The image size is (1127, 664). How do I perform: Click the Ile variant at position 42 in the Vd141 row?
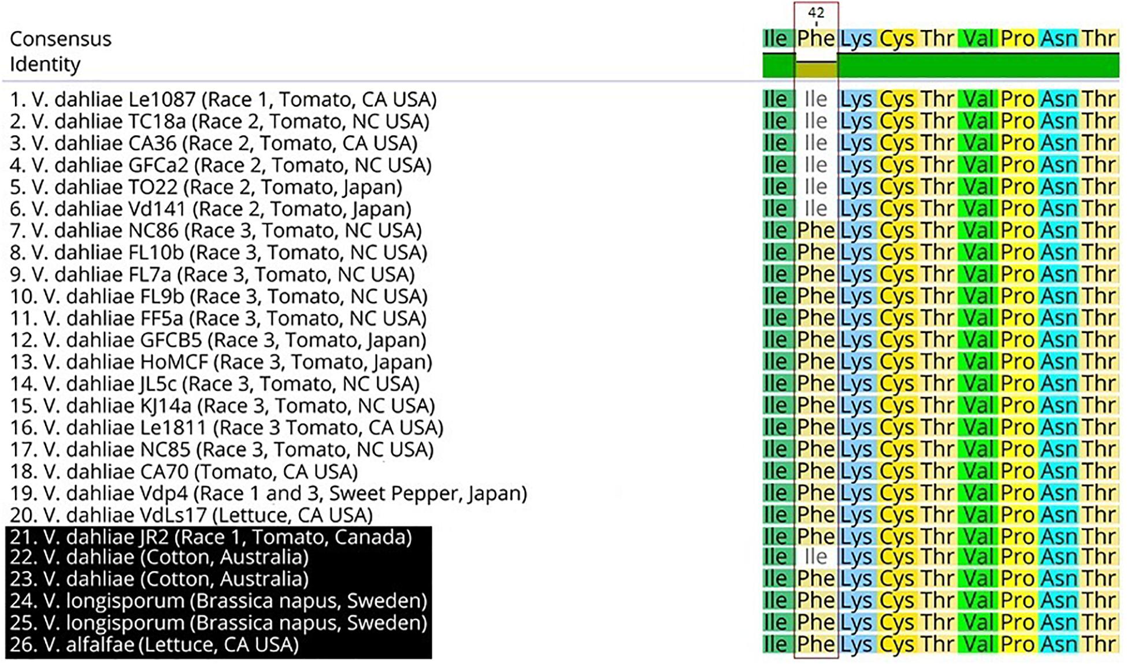(816, 209)
